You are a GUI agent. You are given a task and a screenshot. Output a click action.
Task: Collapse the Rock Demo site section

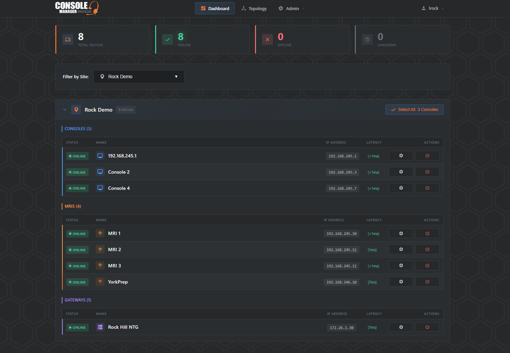click(x=64, y=109)
